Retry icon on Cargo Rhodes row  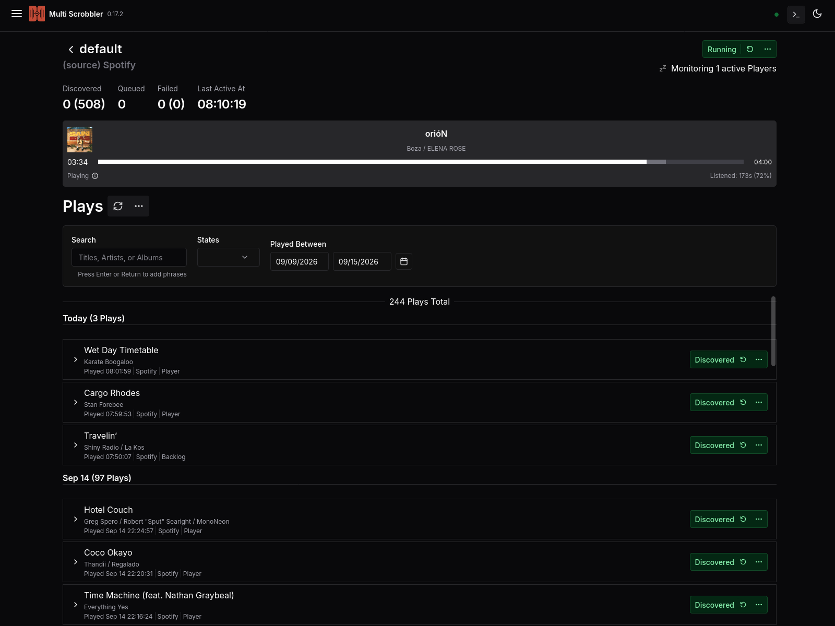pyautogui.click(x=743, y=402)
